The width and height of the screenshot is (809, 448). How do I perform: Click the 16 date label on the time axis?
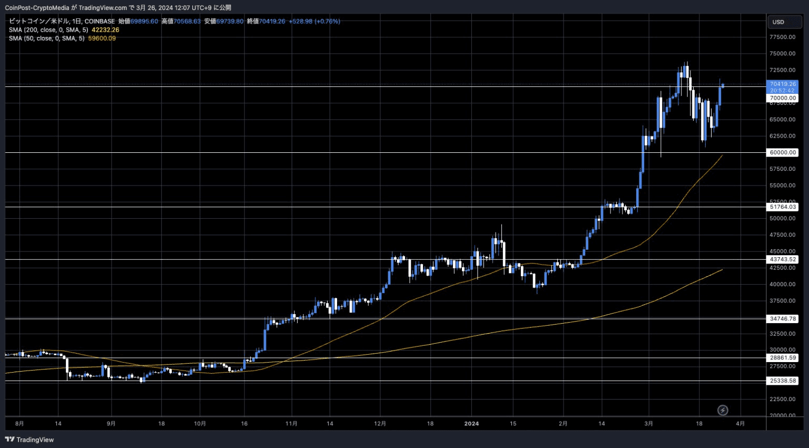coord(244,424)
